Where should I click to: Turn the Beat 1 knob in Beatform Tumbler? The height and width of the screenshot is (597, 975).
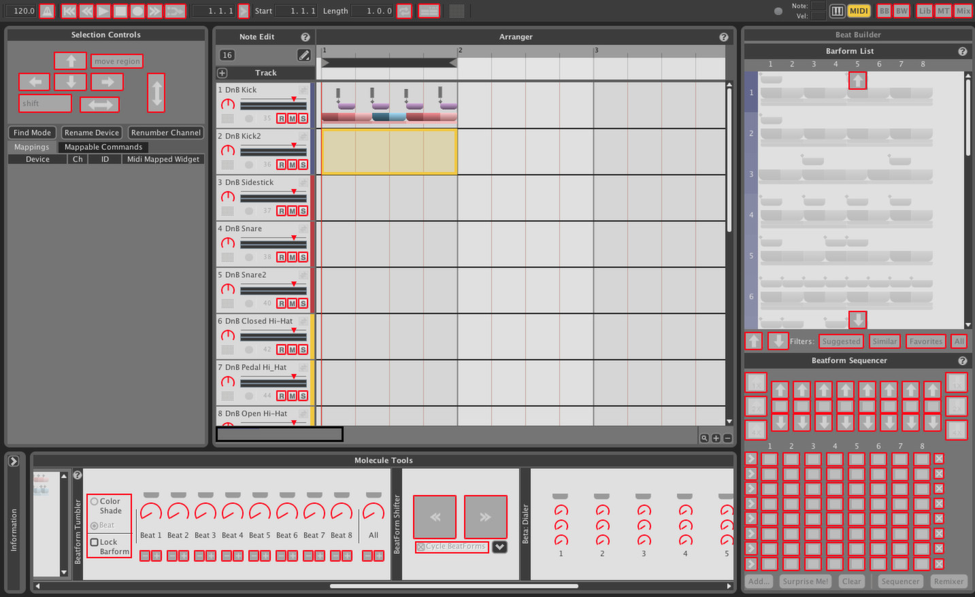(150, 512)
